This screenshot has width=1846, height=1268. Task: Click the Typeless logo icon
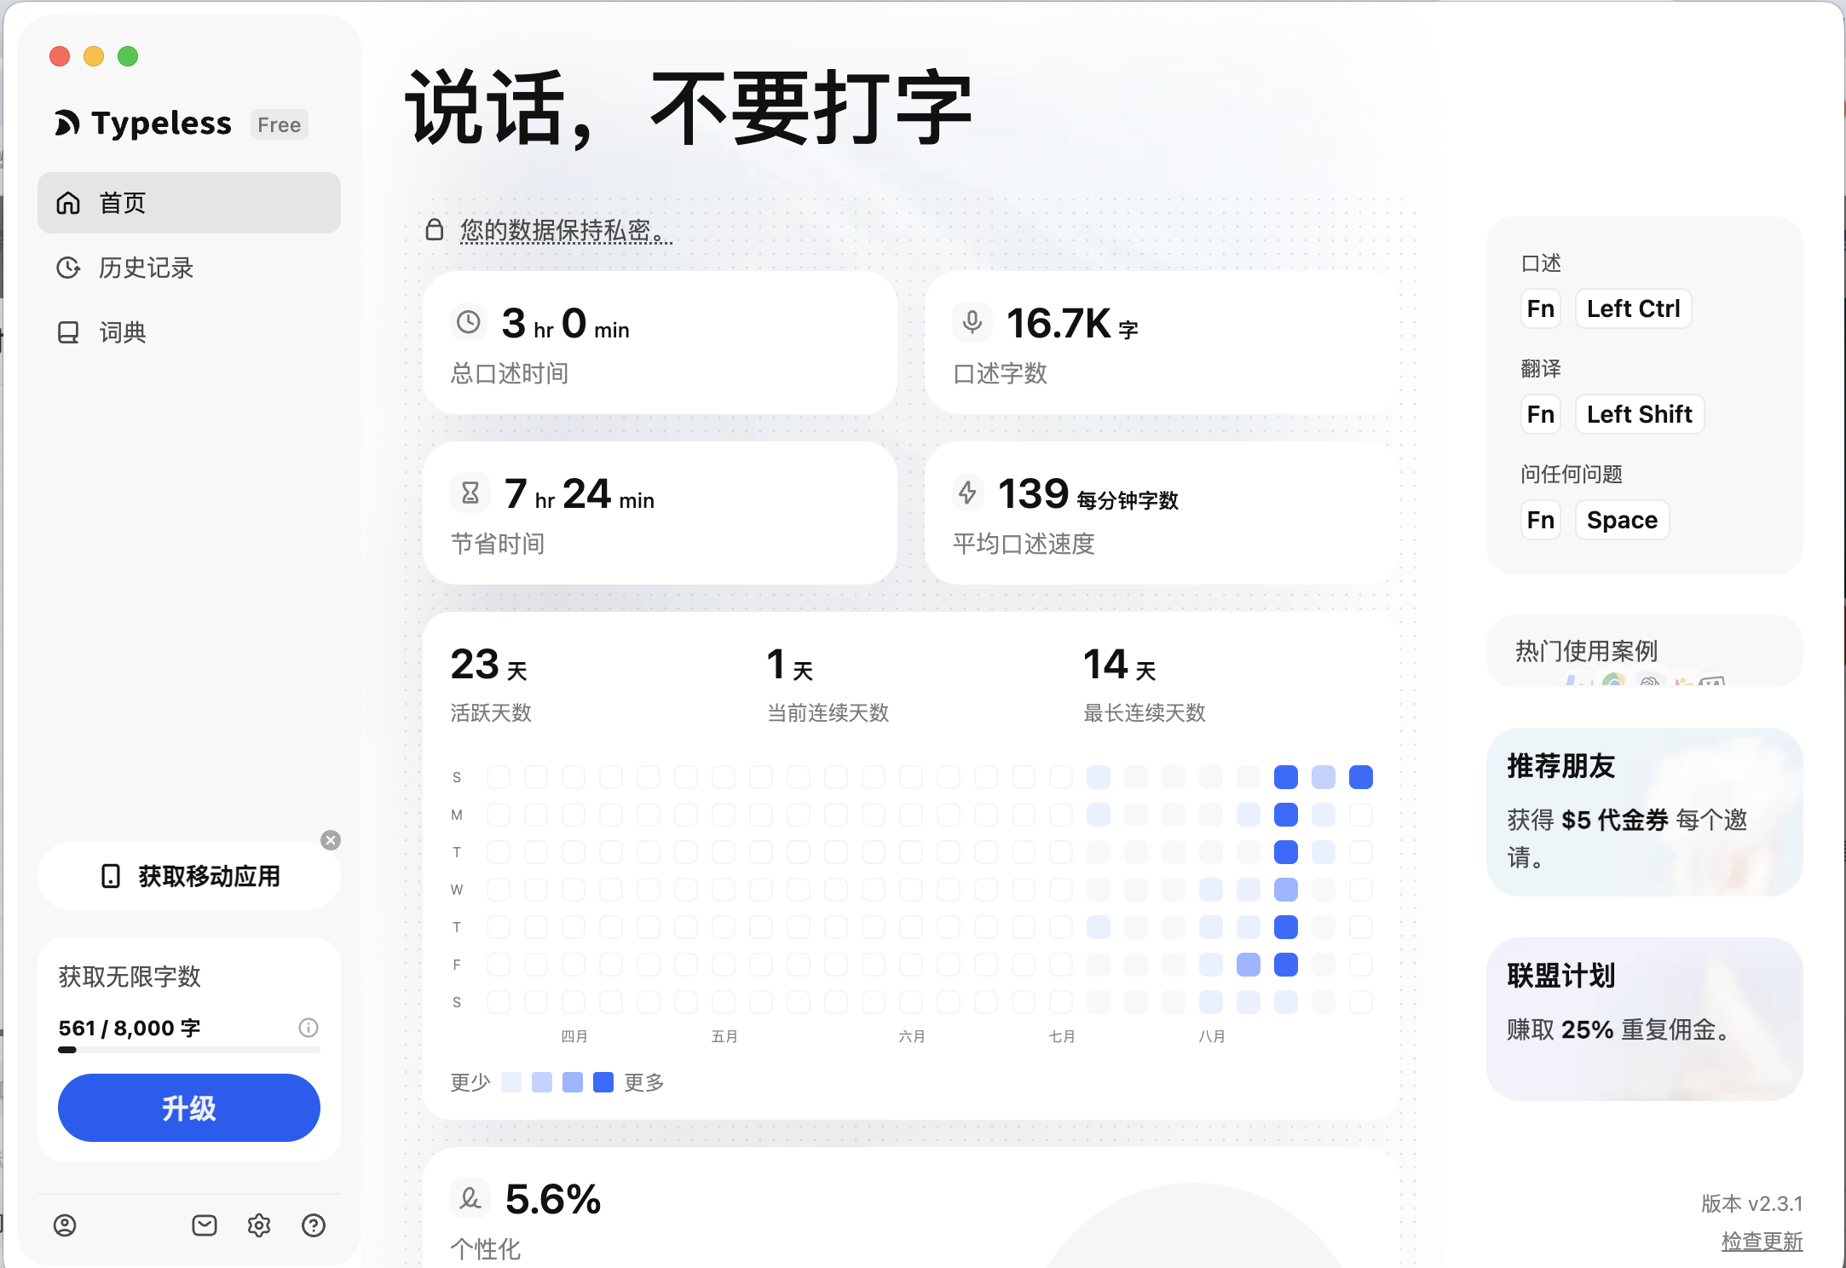pyautogui.click(x=68, y=124)
